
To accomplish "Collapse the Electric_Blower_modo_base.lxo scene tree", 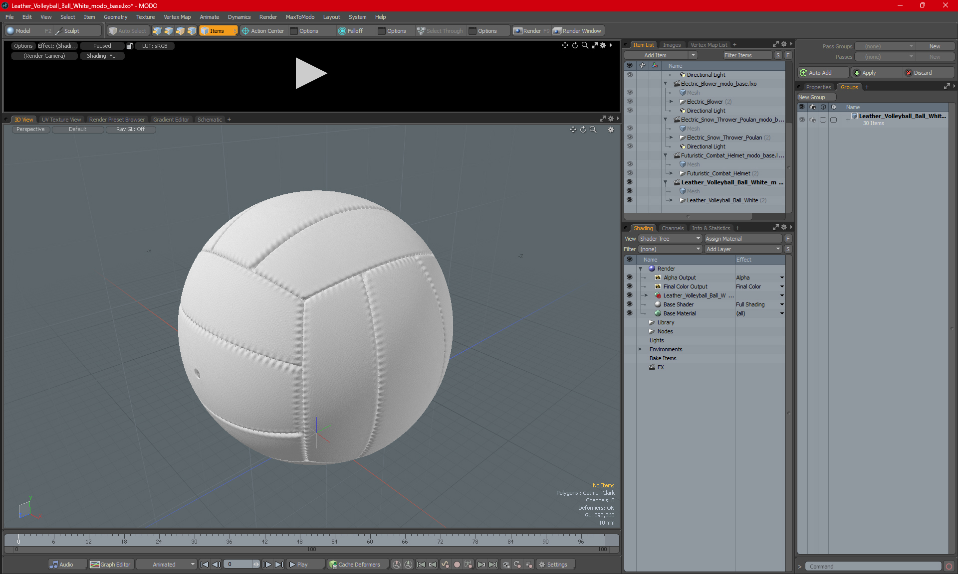I will click(x=665, y=84).
